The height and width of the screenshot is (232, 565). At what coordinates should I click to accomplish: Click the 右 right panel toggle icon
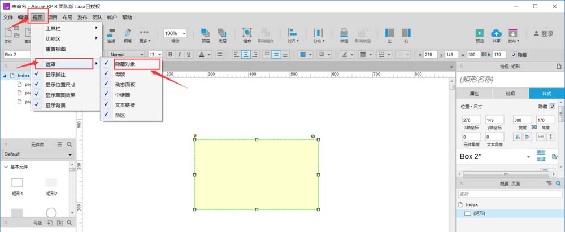point(406,33)
